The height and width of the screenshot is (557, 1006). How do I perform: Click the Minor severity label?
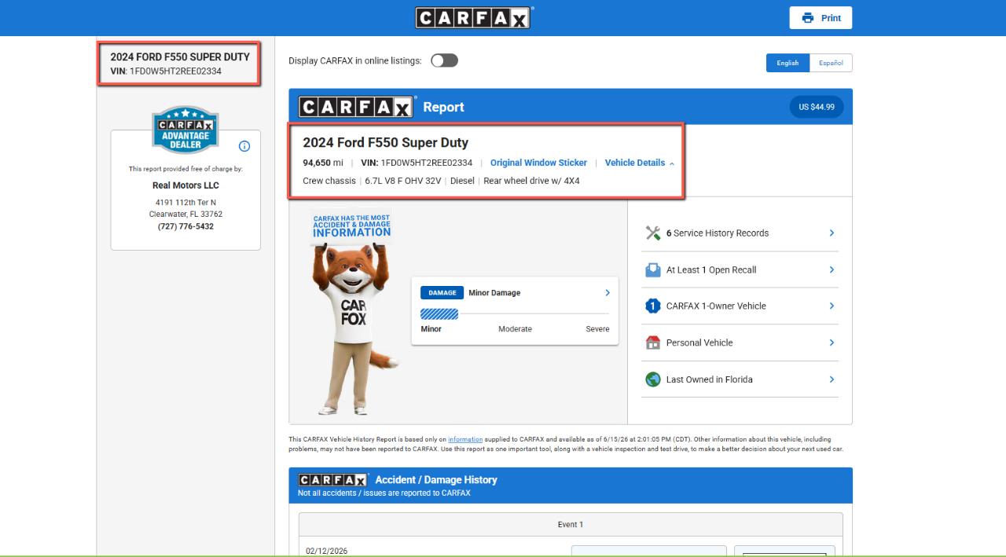coord(431,329)
